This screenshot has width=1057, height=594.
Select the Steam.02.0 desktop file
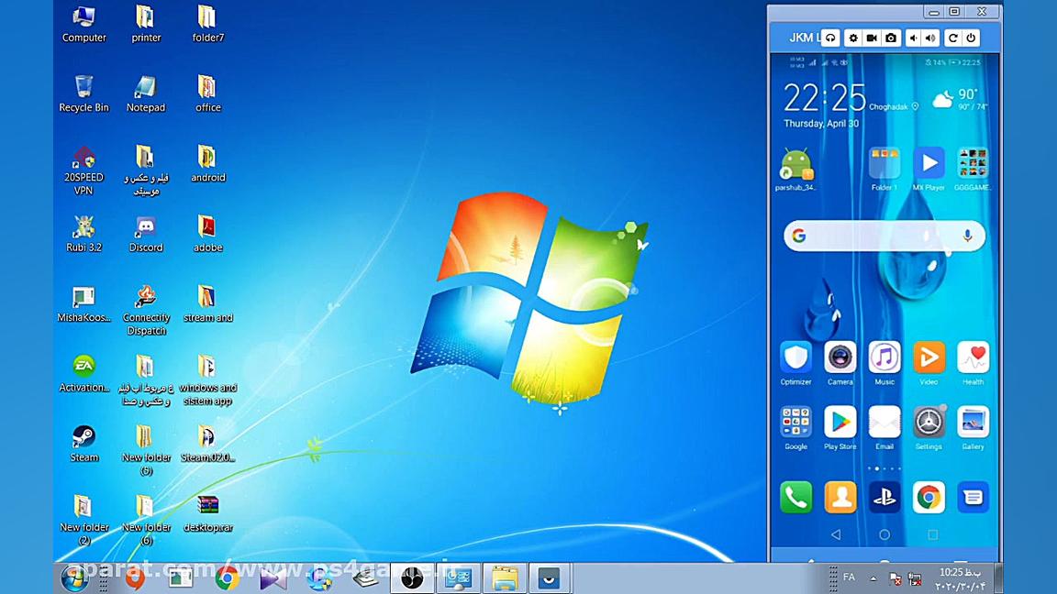(207, 444)
